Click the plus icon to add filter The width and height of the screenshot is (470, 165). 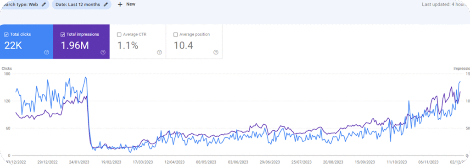(120, 5)
